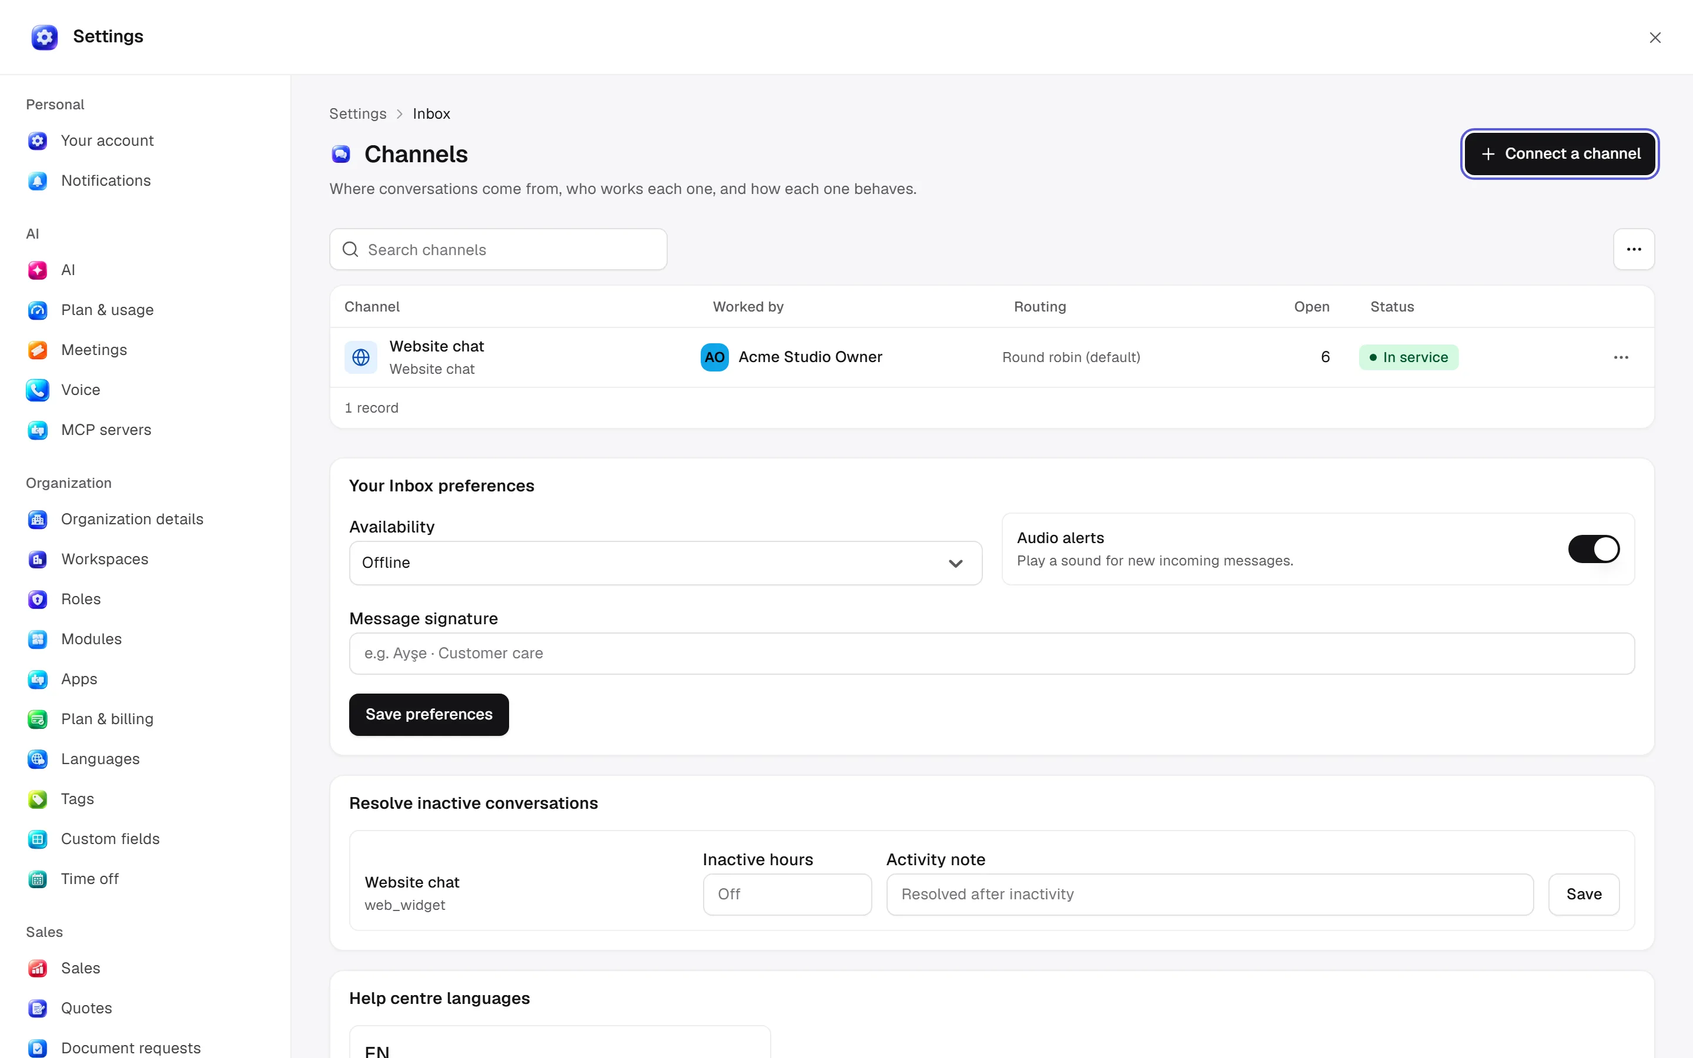Click the Open count 6 cell

click(1325, 357)
